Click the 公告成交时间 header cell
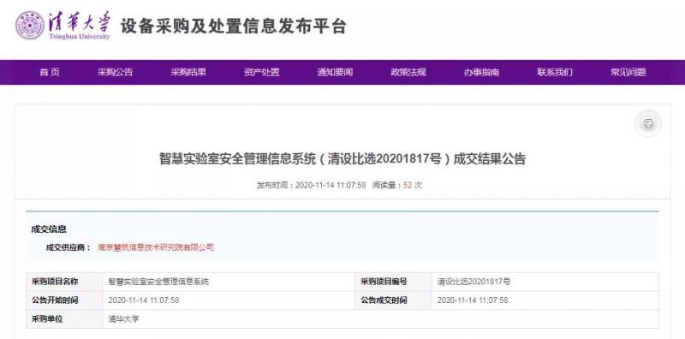The image size is (685, 339). pyautogui.click(x=394, y=300)
